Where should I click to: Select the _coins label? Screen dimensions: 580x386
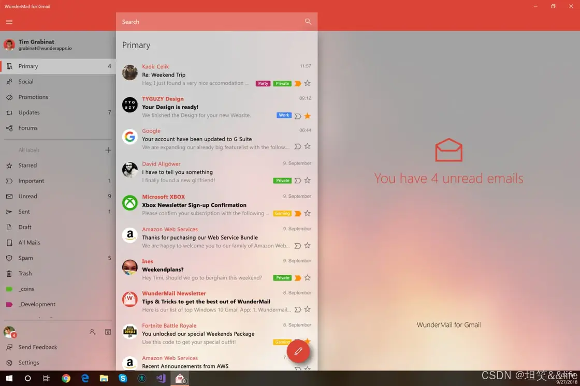tap(58, 289)
